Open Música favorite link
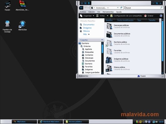Screen dimensions: 166x124 coord(86,31)
